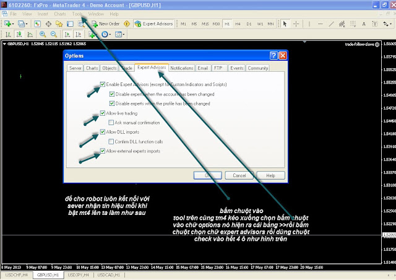The width and height of the screenshot is (396, 280).
Task: Open the Market Watch window icon
Action: click(x=37, y=24)
